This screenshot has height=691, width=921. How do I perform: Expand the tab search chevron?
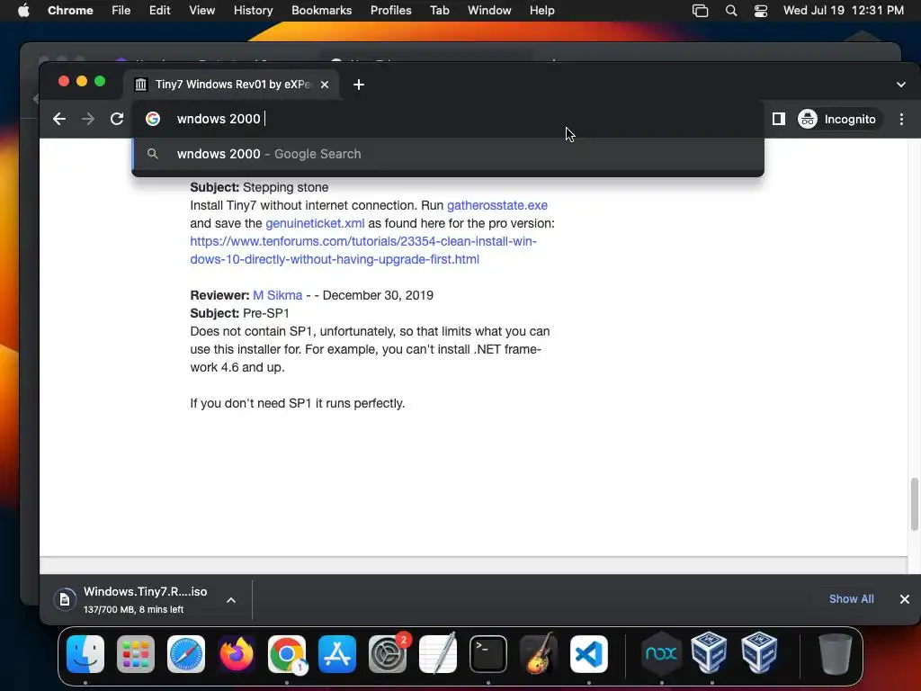click(x=901, y=85)
